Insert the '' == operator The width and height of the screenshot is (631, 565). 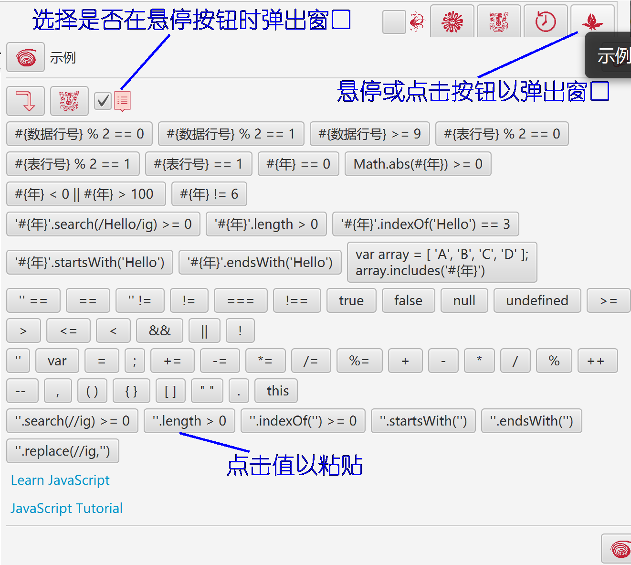coord(33,300)
